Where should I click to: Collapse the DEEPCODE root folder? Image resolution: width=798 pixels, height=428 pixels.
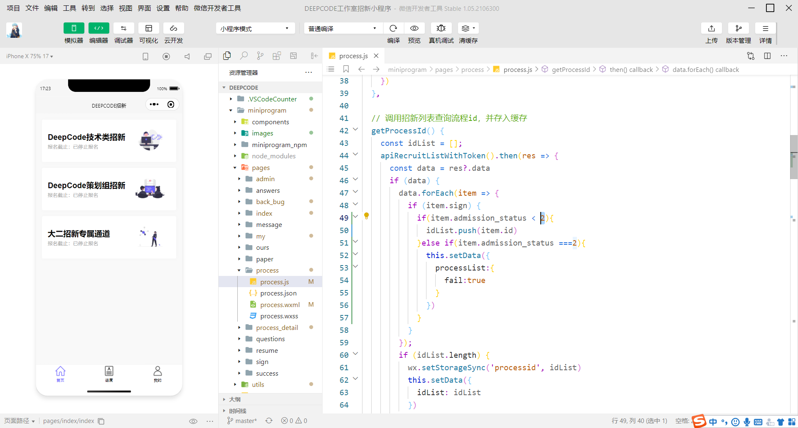270,88
